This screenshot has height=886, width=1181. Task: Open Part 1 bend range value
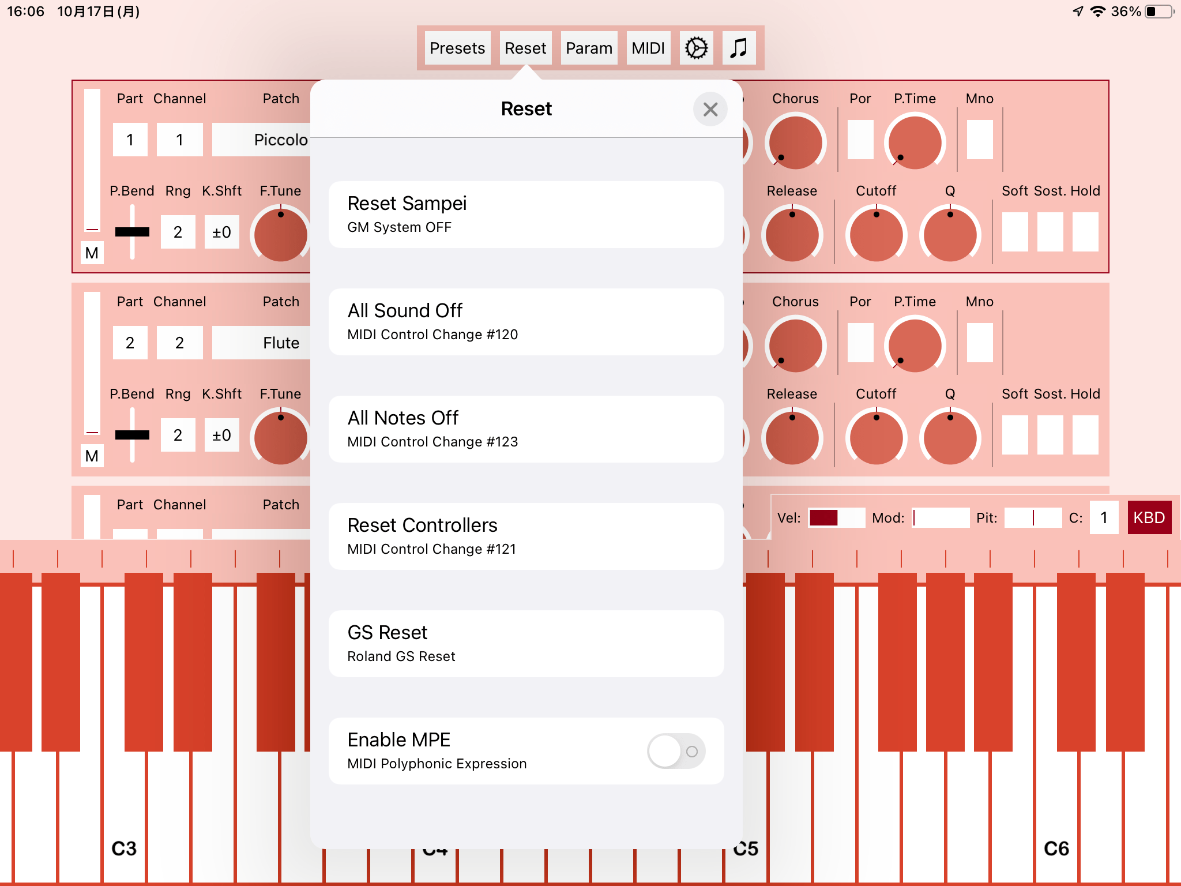click(x=178, y=232)
